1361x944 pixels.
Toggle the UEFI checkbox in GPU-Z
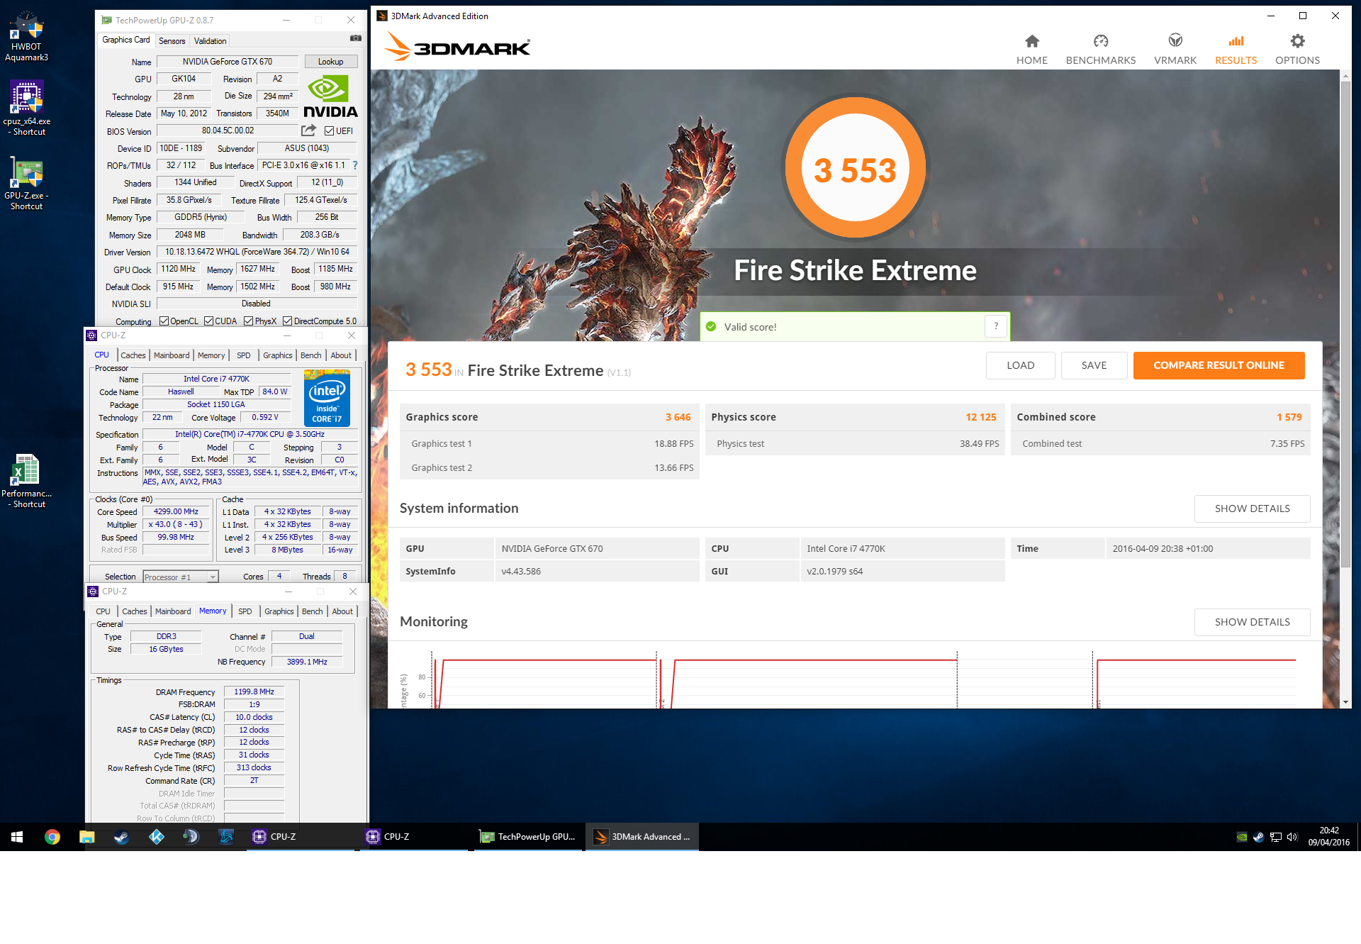coord(329,131)
